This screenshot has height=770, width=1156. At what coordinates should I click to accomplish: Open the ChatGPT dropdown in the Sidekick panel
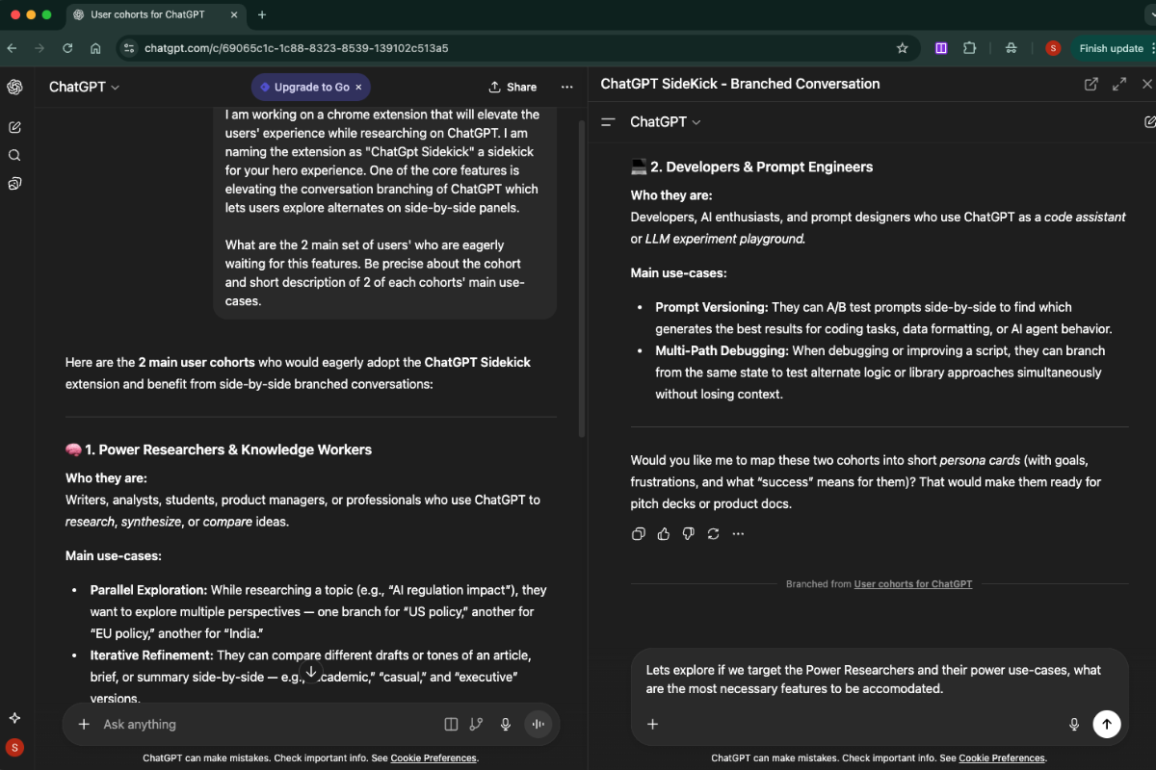(664, 121)
